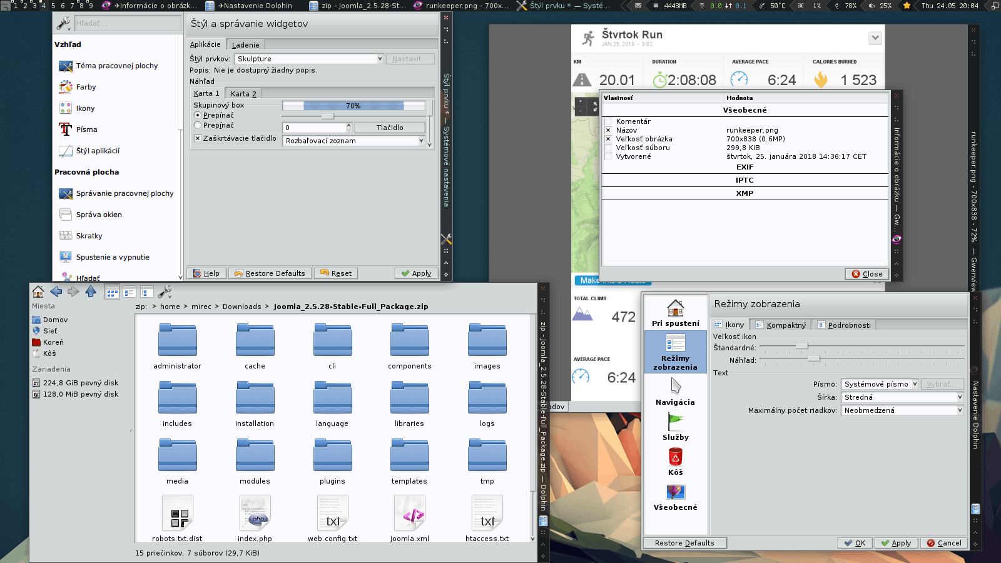Adjust the Štandardné icon size slider
Screen dimensions: 1001x563
(x=801, y=346)
